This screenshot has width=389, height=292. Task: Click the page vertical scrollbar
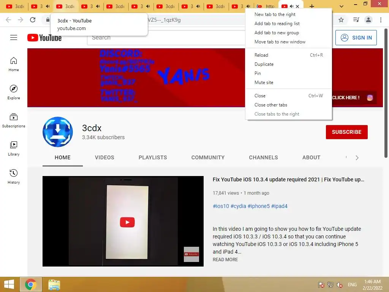coord(386,93)
